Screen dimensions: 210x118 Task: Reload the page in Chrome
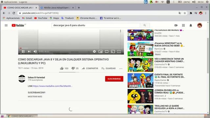14,13
